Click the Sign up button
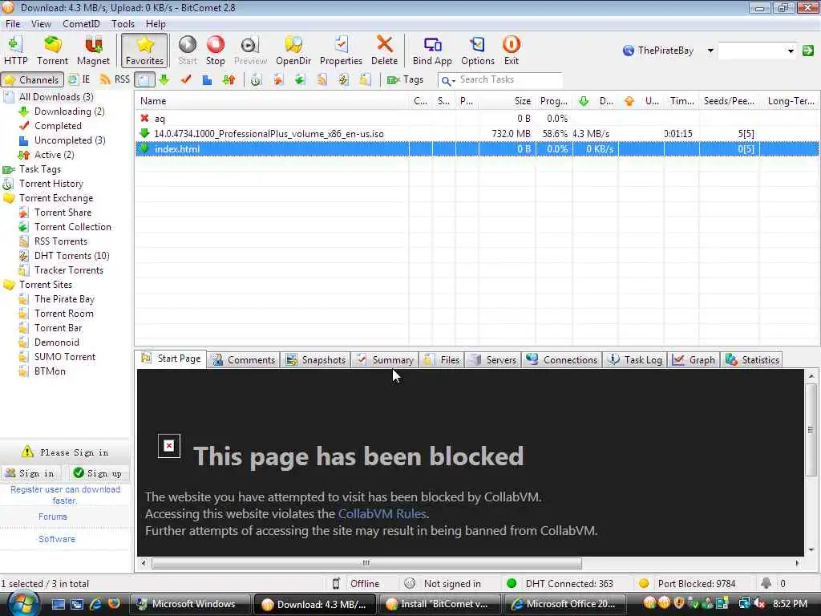The height and width of the screenshot is (616, 821). tap(97, 473)
